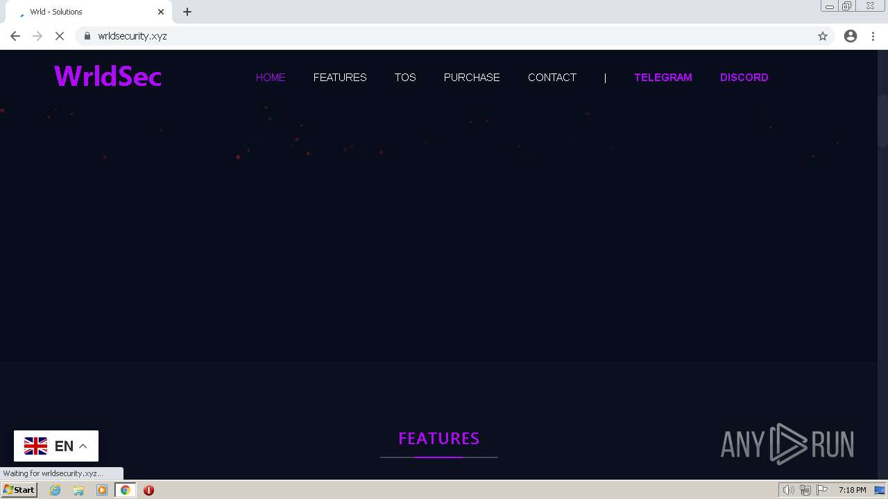
Task: Open a new browser tab
Action: (187, 12)
